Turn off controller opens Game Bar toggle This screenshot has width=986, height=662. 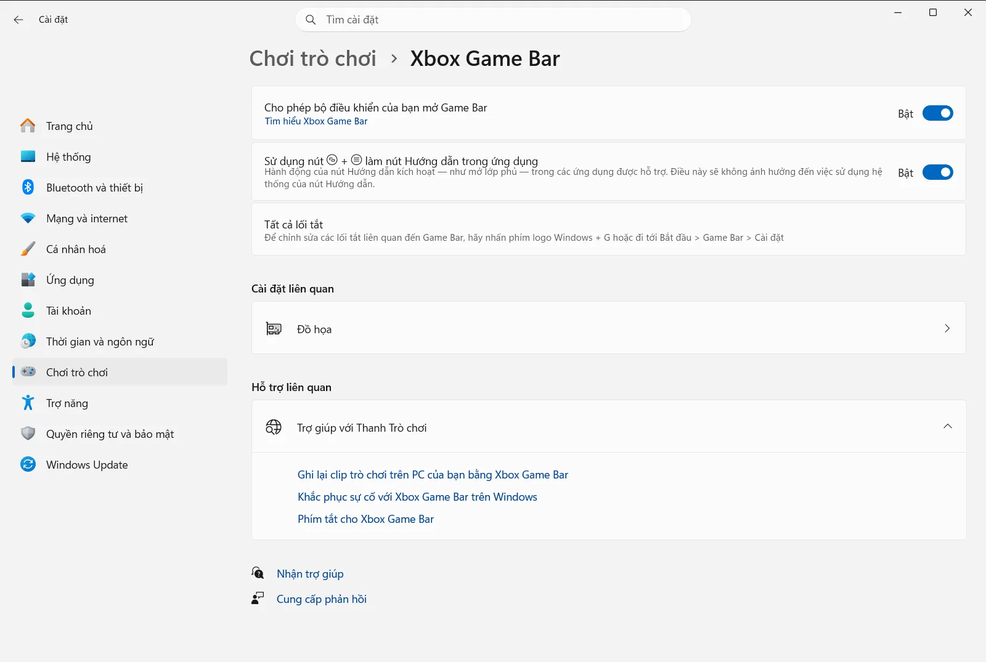coord(937,113)
